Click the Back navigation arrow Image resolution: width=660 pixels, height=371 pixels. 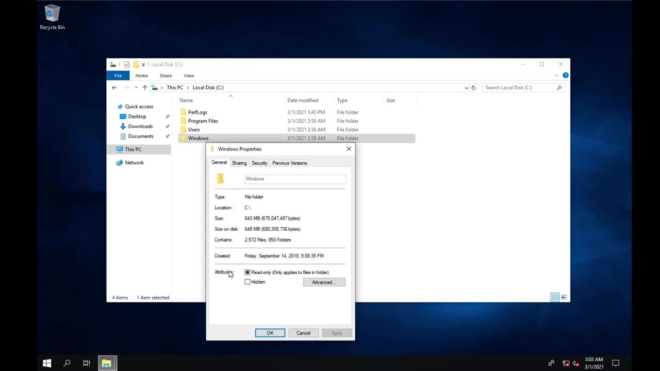[x=114, y=88]
